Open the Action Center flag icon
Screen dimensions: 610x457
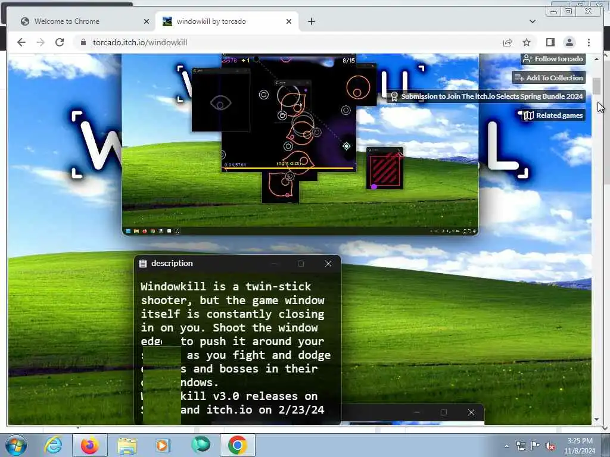tap(536, 446)
